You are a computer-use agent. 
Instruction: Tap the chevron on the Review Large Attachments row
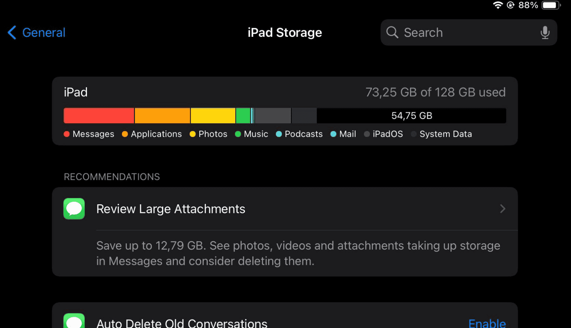tap(503, 209)
